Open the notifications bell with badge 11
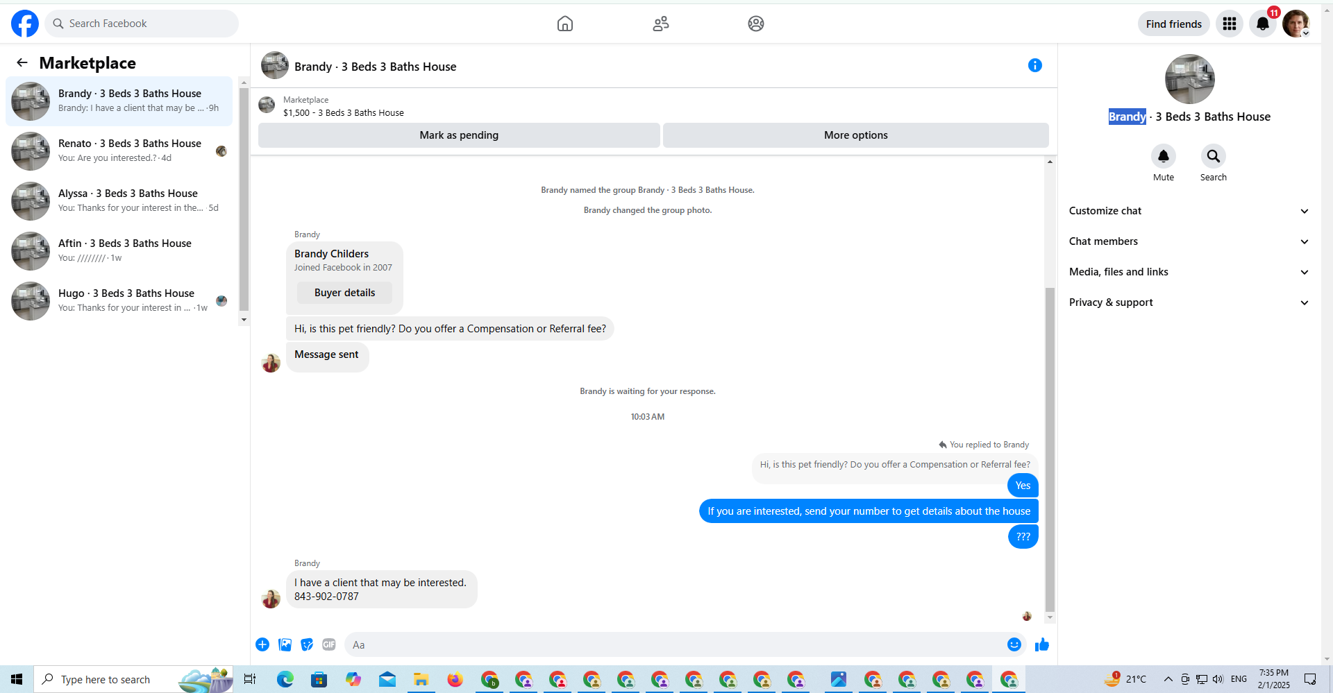1333x693 pixels. click(x=1263, y=24)
